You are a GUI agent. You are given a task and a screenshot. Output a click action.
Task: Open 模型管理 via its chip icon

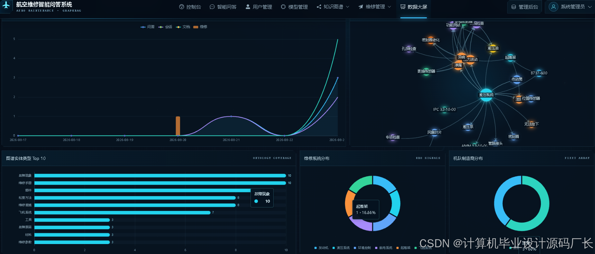(283, 7)
